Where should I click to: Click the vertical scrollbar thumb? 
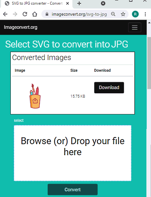[149, 63]
